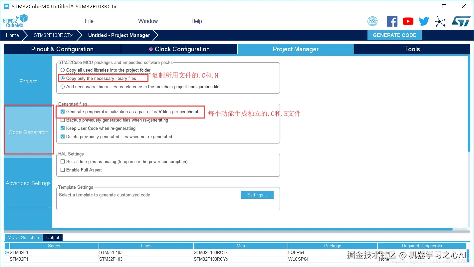Switch to Project Manager tab
This screenshot has height=267, width=474.
(x=296, y=49)
